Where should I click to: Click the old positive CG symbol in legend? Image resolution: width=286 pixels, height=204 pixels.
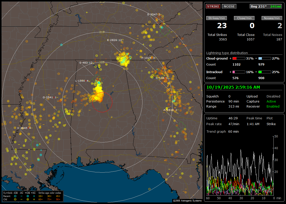(x=28, y=199)
